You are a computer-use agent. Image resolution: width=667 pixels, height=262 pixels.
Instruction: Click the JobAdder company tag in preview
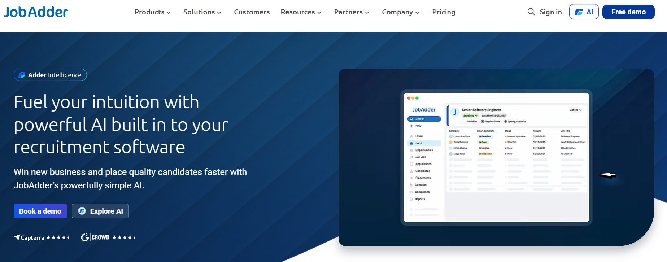[470, 122]
